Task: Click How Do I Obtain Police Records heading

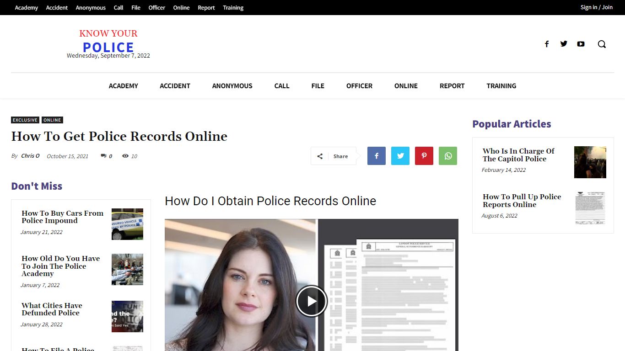Action: point(270,201)
